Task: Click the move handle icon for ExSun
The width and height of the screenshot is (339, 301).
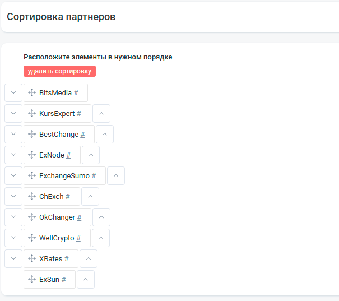Action: (x=32, y=279)
